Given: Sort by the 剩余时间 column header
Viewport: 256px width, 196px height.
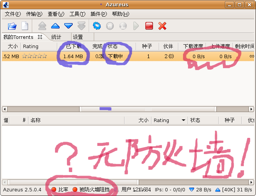Looking at the screenshot, I should pyautogui.click(x=244, y=46).
